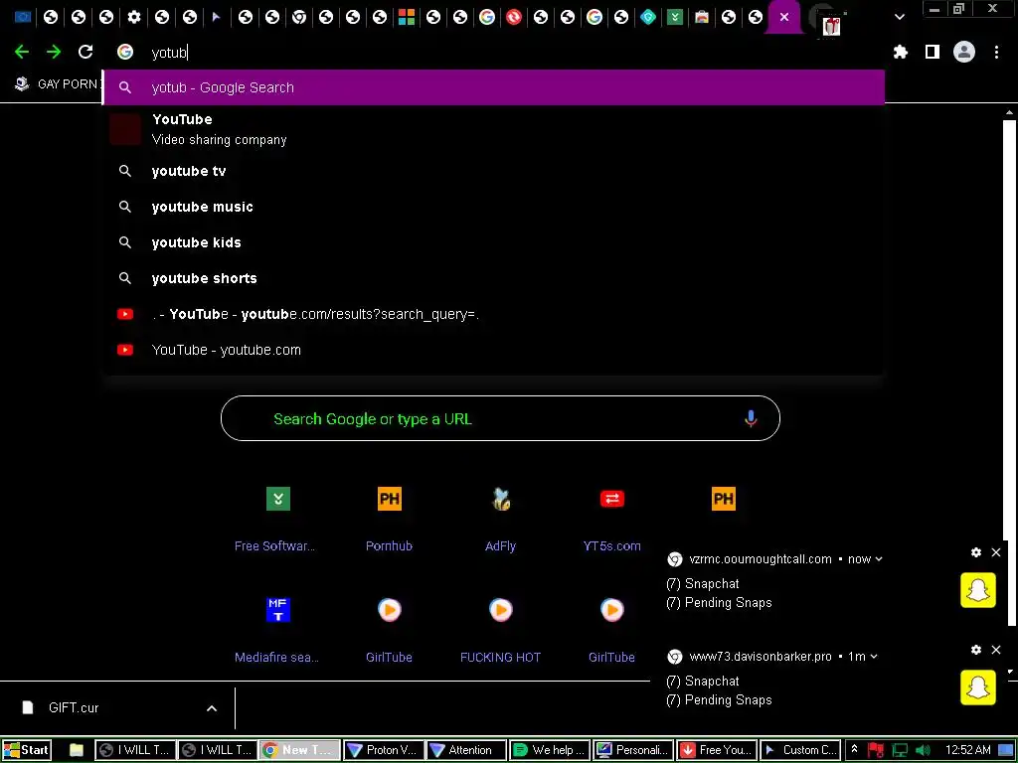This screenshot has height=763, width=1018.
Task: Reload the current page
Action: tap(85, 52)
